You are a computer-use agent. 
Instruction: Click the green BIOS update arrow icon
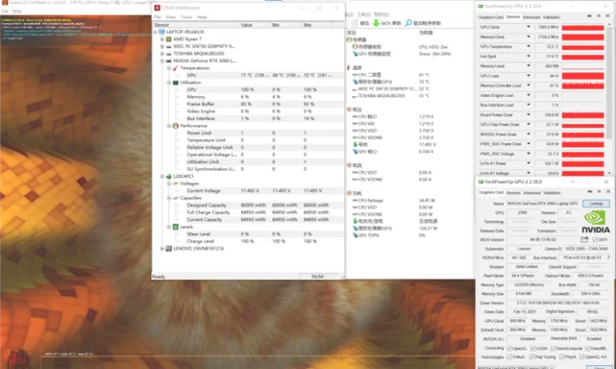click(376, 23)
